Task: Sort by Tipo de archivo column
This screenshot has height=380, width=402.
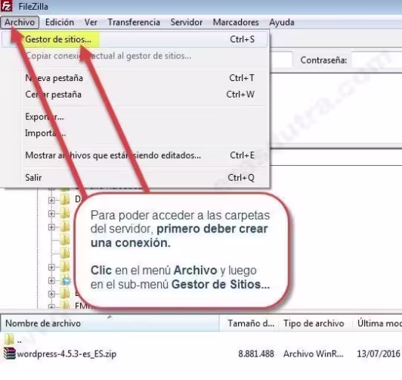Action: coord(316,323)
